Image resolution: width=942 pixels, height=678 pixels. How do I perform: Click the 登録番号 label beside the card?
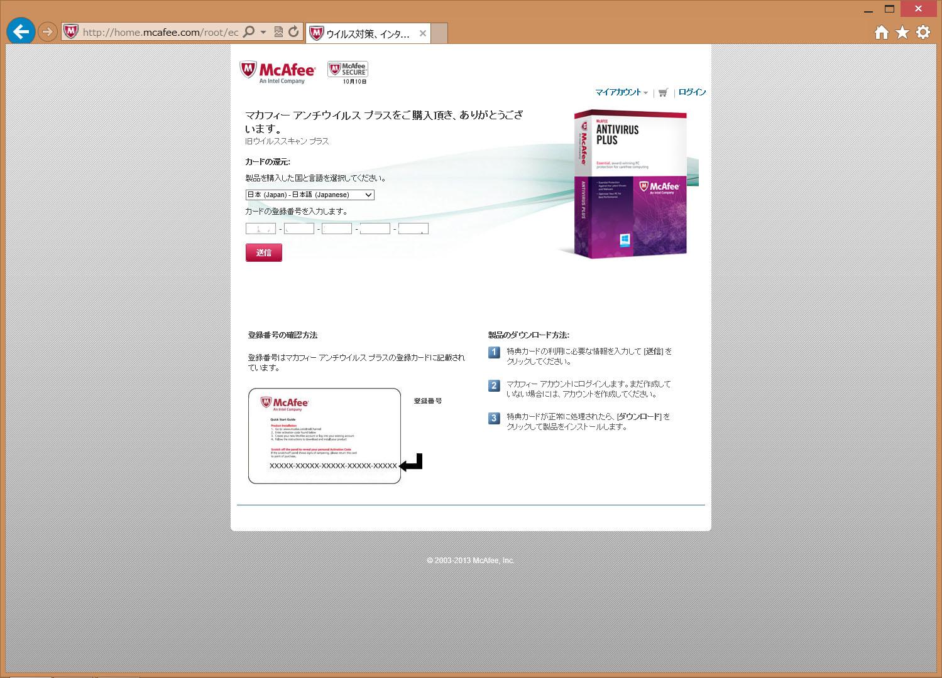pos(427,401)
